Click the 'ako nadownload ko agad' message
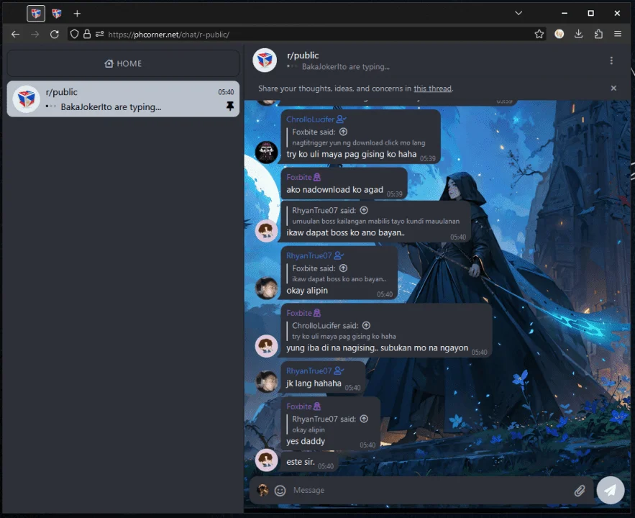Image resolution: width=635 pixels, height=518 pixels. click(334, 189)
